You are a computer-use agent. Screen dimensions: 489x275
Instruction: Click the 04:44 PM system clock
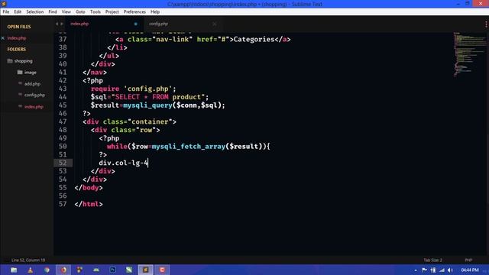469,270
